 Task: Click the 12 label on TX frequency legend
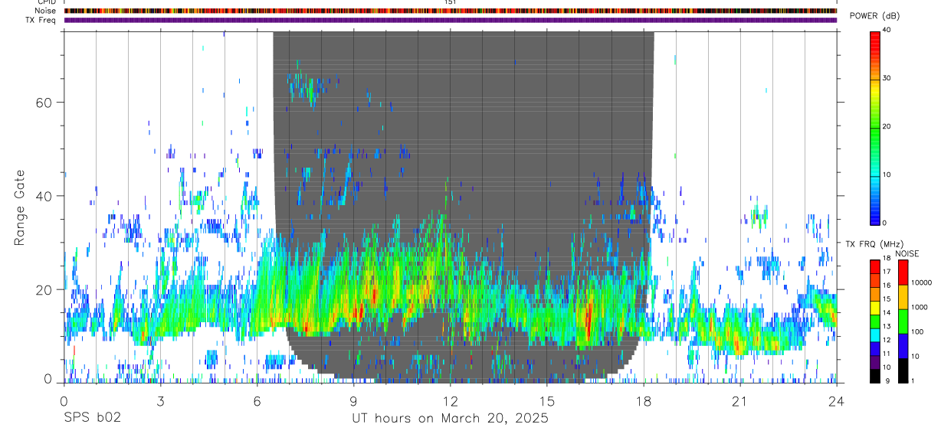pyautogui.click(x=887, y=340)
